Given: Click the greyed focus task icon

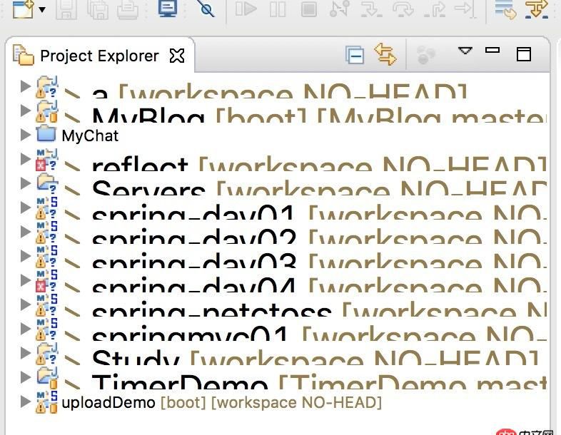Looking at the screenshot, I should point(426,55).
